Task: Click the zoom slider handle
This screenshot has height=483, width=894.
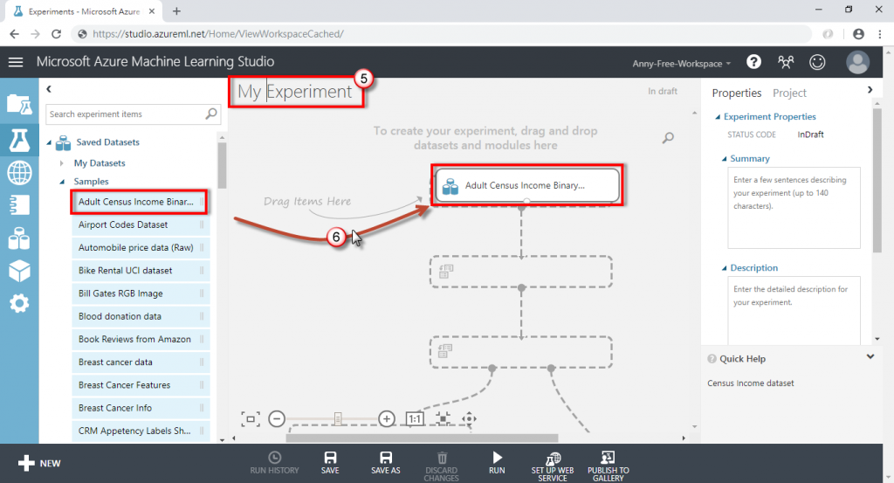Action: 338,419
